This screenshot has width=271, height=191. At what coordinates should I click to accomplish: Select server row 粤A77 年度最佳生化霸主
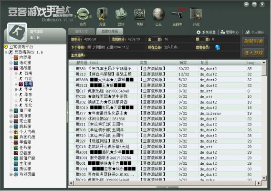[x=165, y=113]
